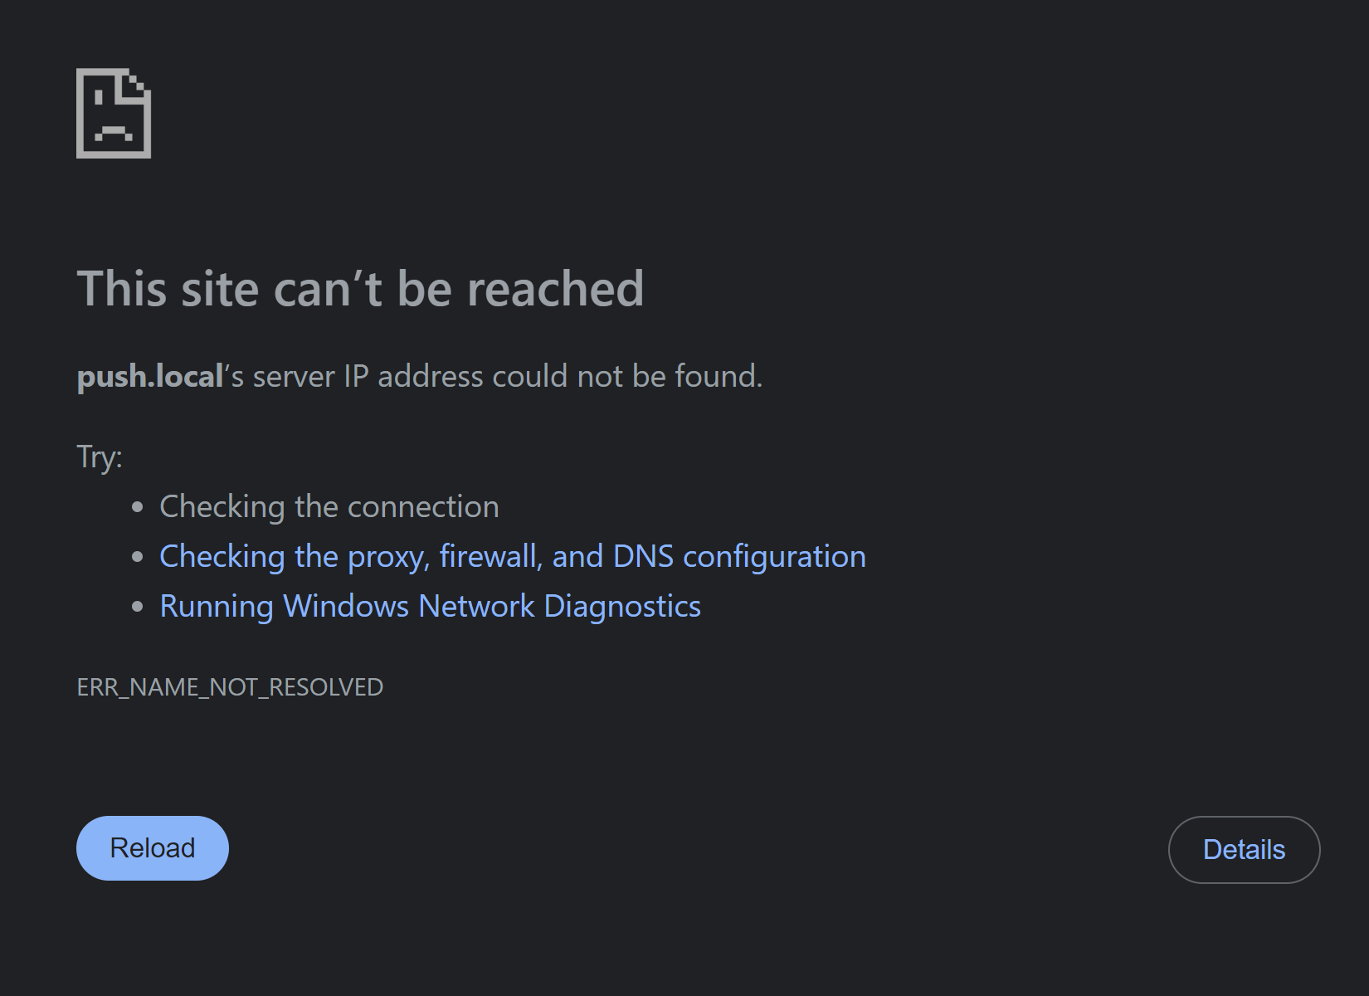The width and height of the screenshot is (1369, 996).
Task: Click bullet beside the proxy and firewall link
Action: pyautogui.click(x=138, y=557)
